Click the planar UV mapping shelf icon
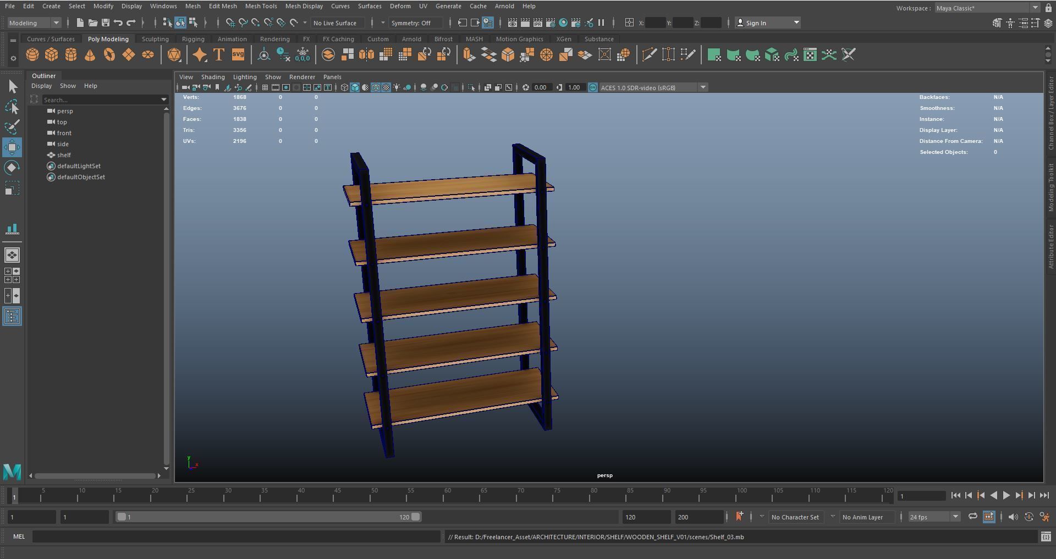This screenshot has height=559, width=1056. 714,54
